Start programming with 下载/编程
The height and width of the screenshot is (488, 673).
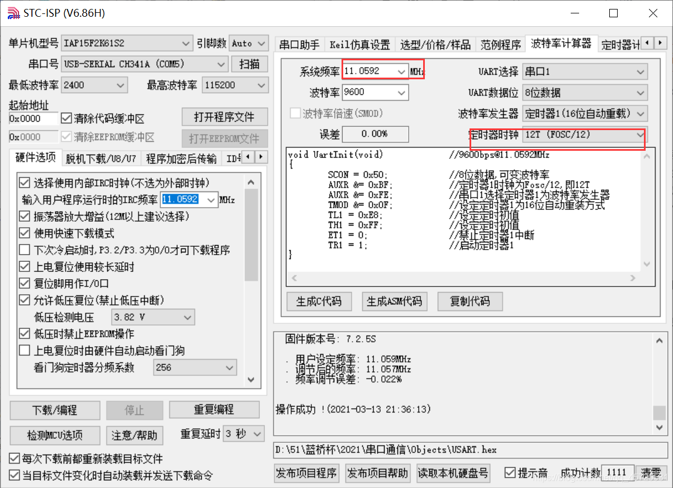click(x=54, y=410)
